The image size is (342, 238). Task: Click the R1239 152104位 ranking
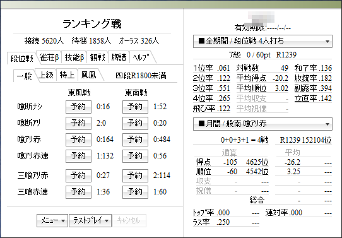[306, 140]
